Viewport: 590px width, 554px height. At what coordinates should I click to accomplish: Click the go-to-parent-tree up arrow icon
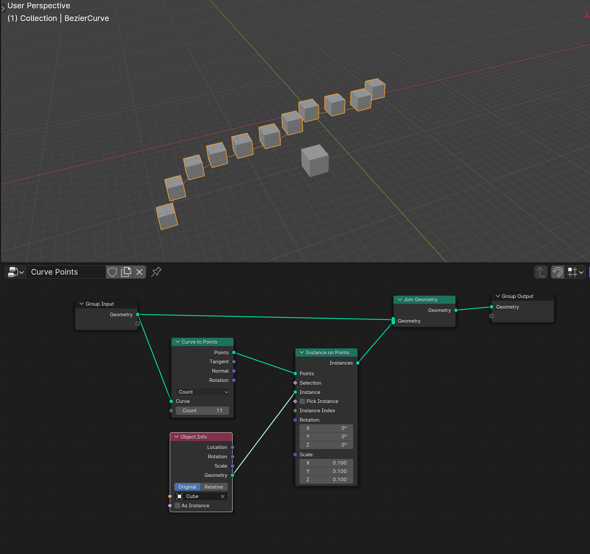pyautogui.click(x=540, y=272)
